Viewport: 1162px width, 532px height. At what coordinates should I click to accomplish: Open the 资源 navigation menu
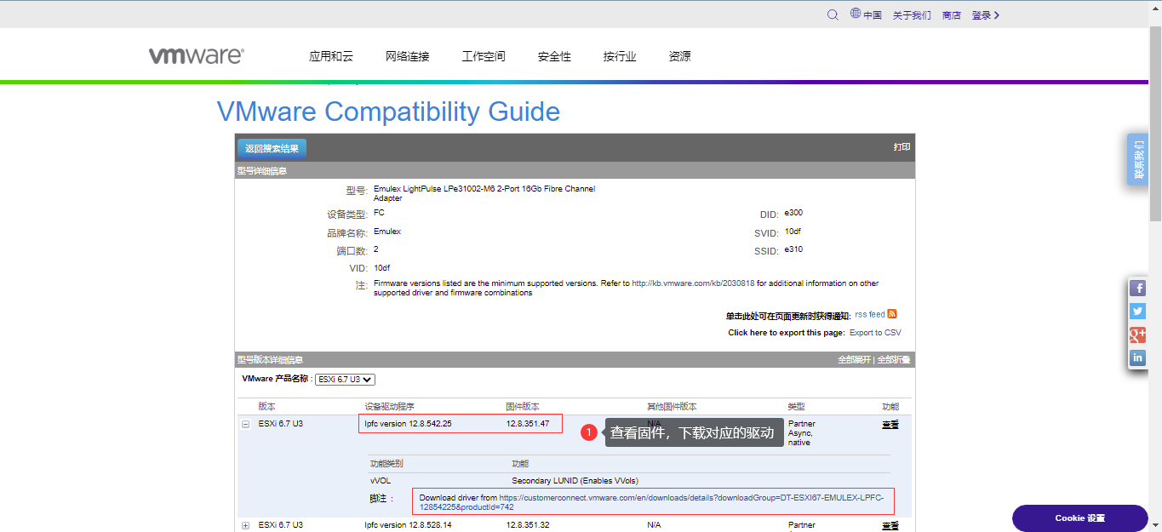[680, 55]
